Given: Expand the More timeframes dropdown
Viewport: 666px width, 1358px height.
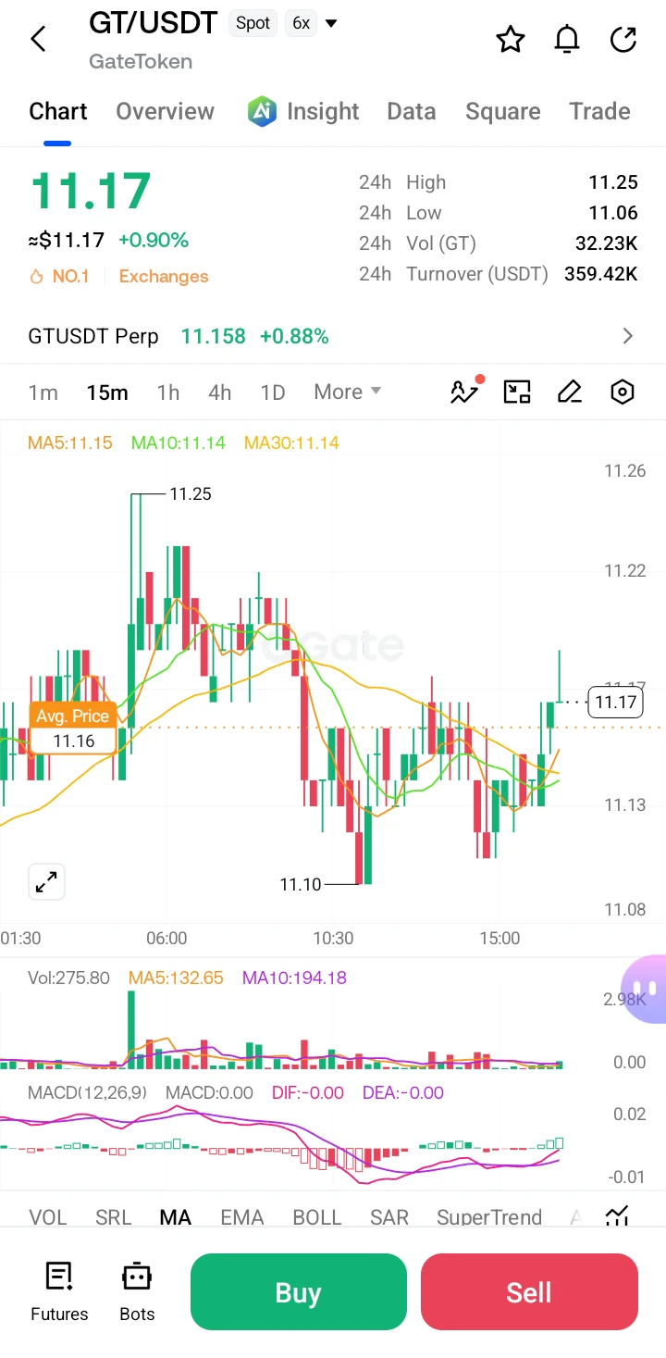Looking at the screenshot, I should click(348, 392).
